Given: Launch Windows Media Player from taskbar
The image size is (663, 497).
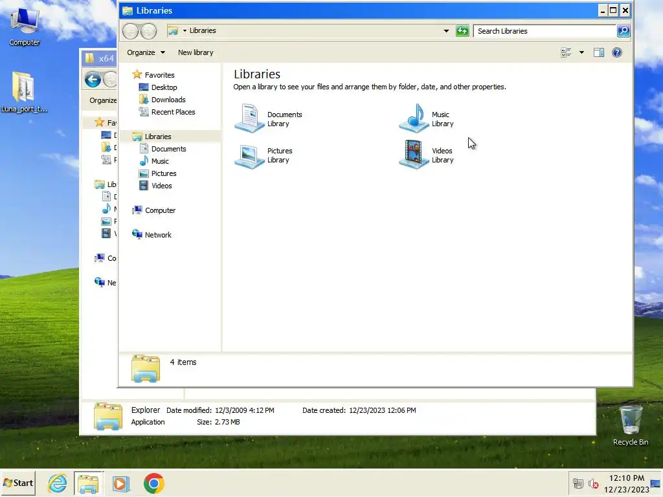Looking at the screenshot, I should pyautogui.click(x=121, y=483).
